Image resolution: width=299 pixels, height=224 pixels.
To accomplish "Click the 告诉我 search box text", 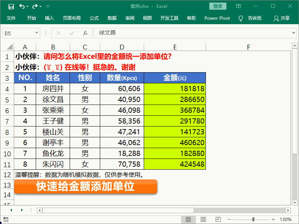I will tap(255, 18).
